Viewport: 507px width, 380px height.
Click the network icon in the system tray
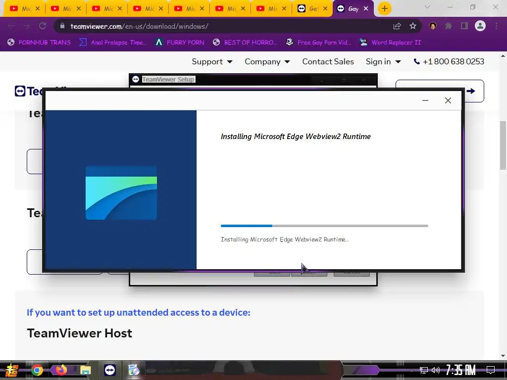click(x=424, y=370)
